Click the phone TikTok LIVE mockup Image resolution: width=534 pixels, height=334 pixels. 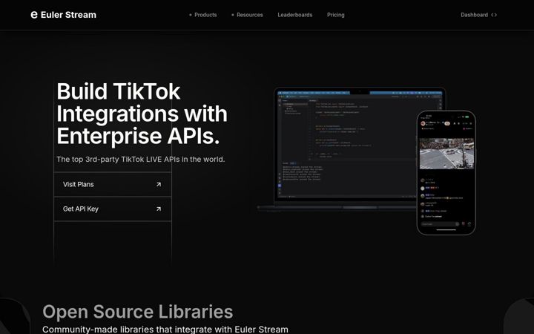pos(446,173)
